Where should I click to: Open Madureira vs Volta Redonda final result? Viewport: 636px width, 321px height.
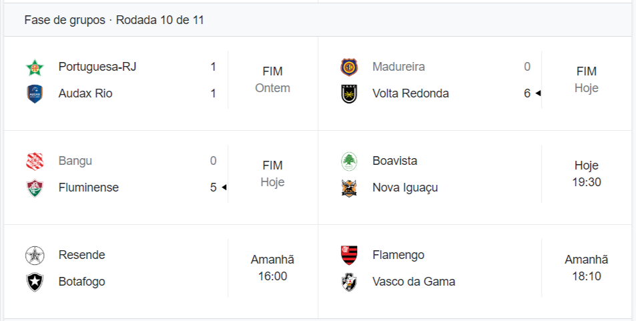(x=586, y=79)
